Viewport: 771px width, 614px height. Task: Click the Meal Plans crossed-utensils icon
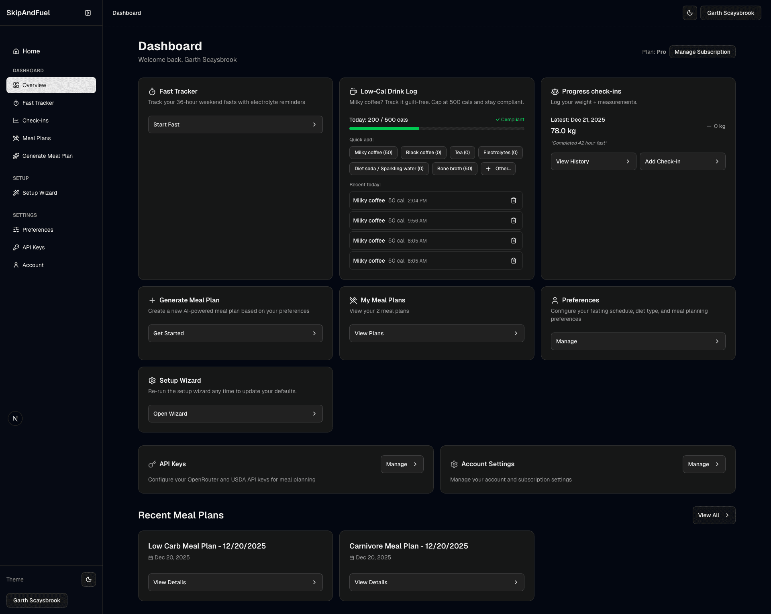(x=16, y=138)
